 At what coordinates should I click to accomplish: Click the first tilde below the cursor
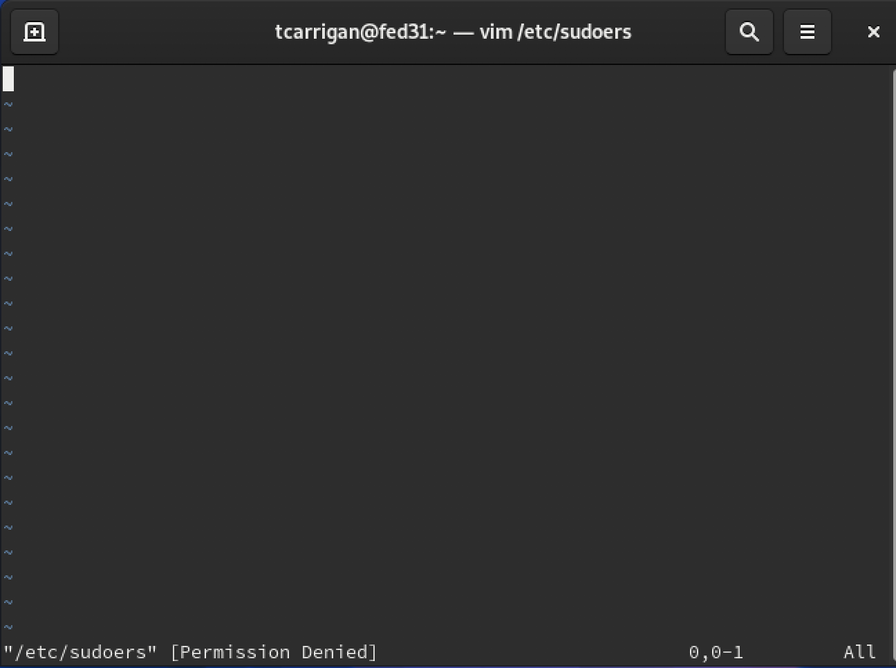tap(8, 104)
